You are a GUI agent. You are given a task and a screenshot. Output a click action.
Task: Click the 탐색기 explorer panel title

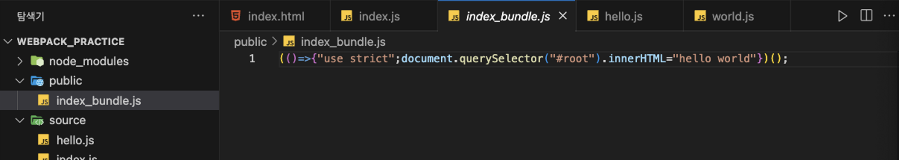[x=30, y=16]
